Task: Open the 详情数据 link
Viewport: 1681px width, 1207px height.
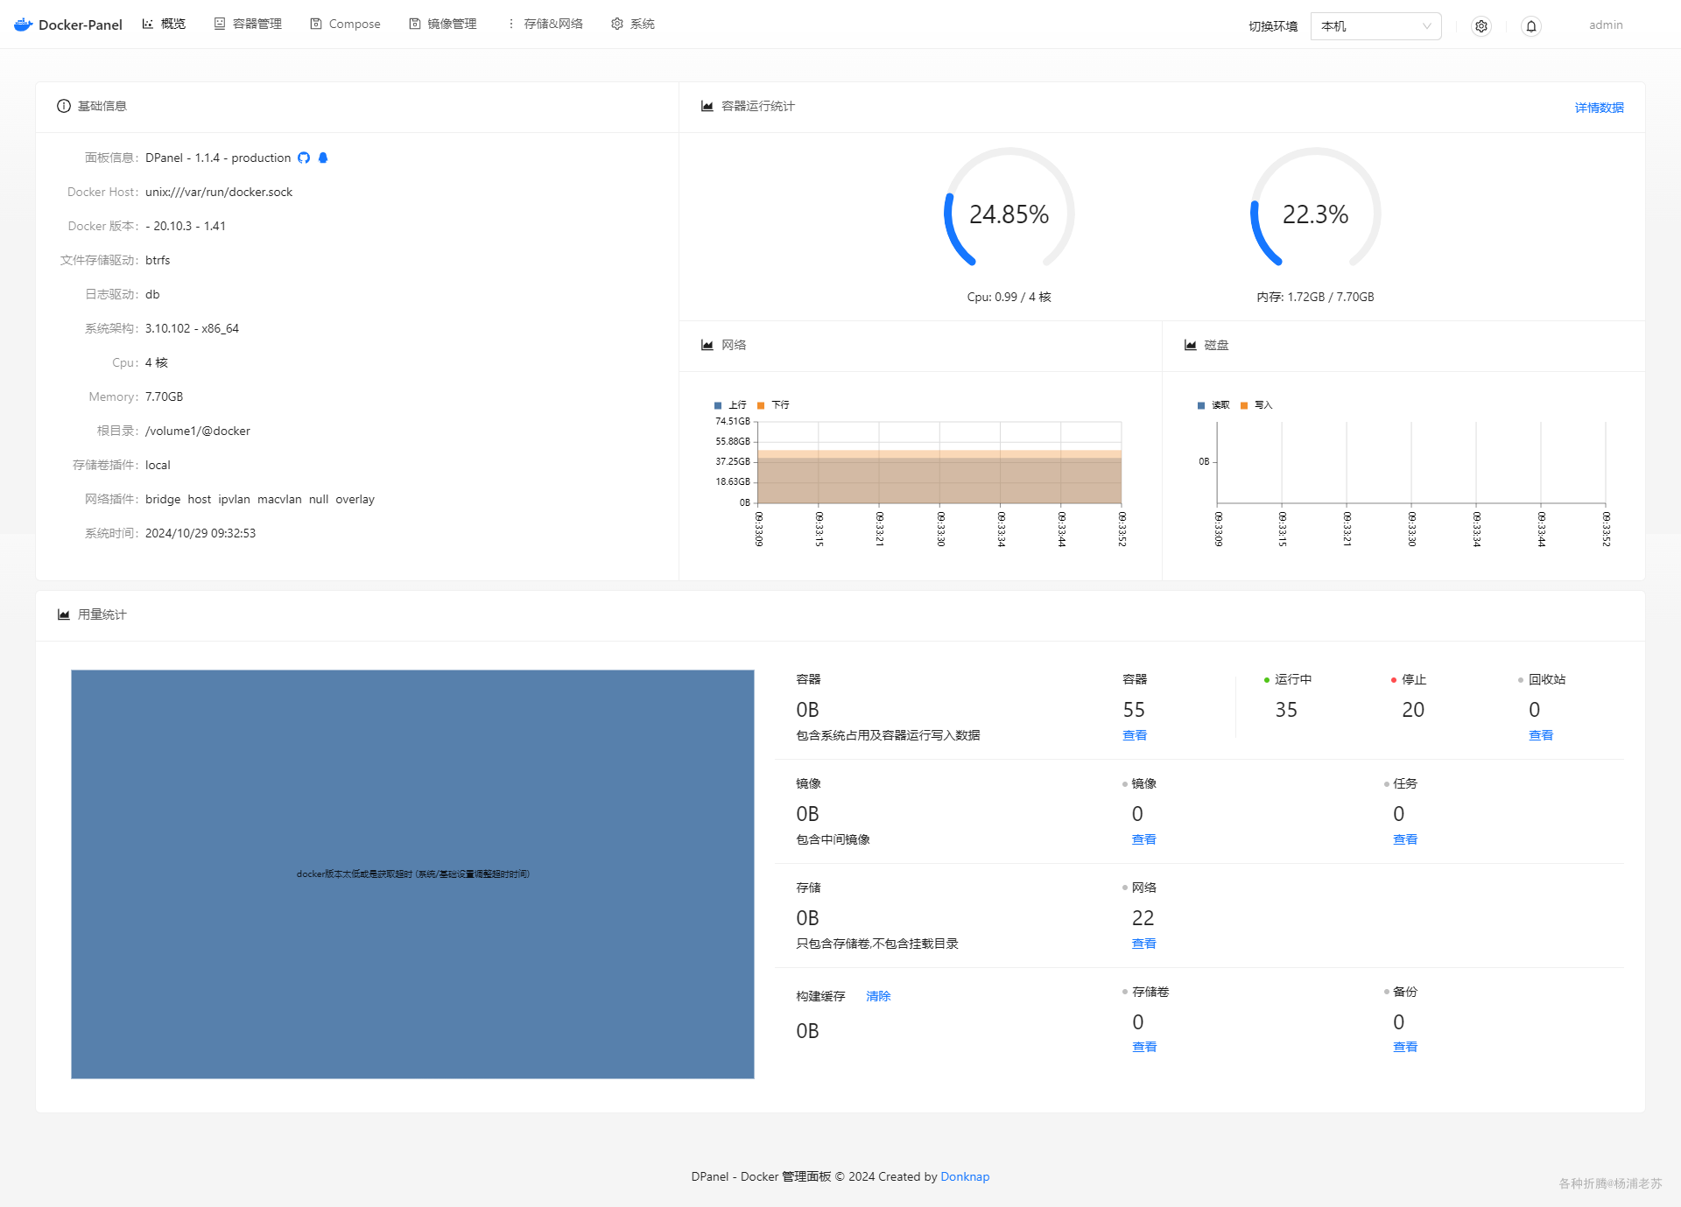Action: pyautogui.click(x=1599, y=108)
